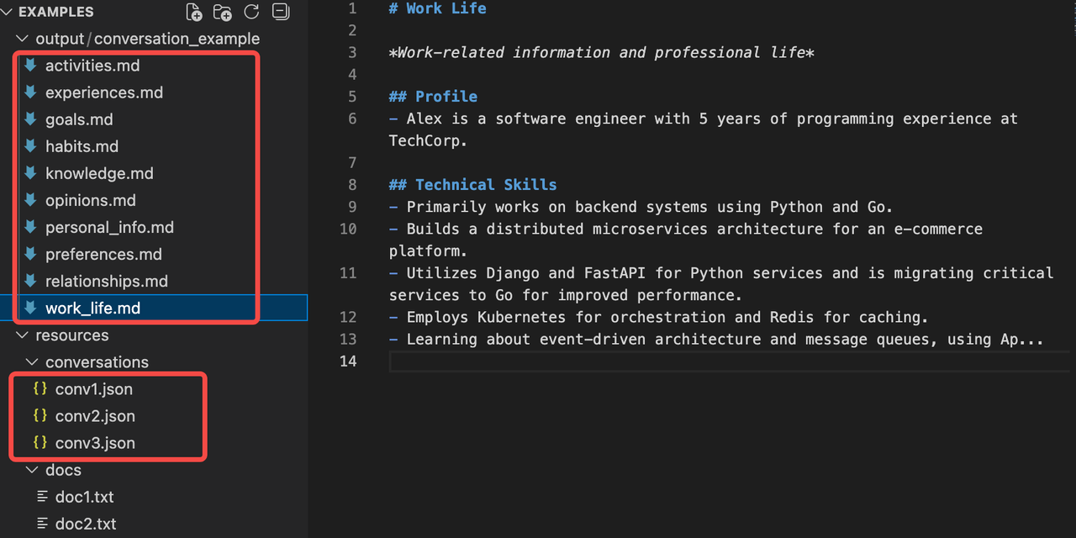This screenshot has height=538, width=1076.
Task: Open conv2.json file
Action: point(95,416)
